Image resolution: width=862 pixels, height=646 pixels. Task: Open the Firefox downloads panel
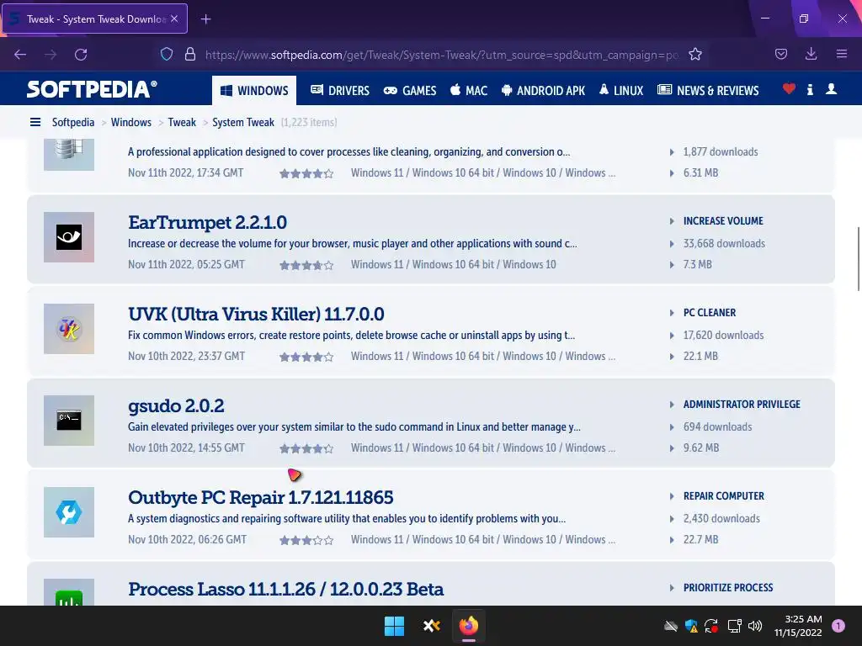coord(811,54)
